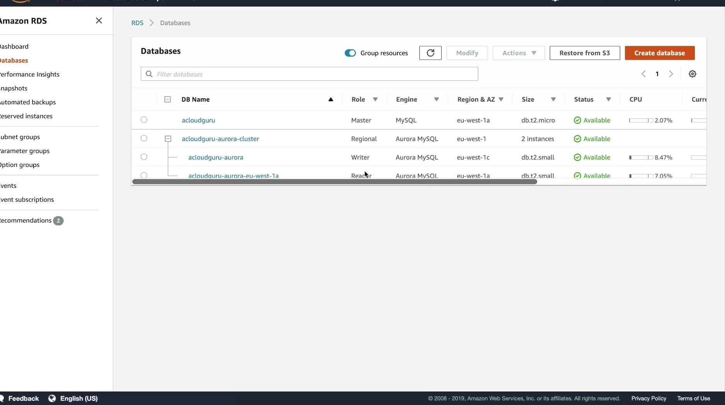
Task: Open the Engine column filter arrow
Action: (x=436, y=99)
